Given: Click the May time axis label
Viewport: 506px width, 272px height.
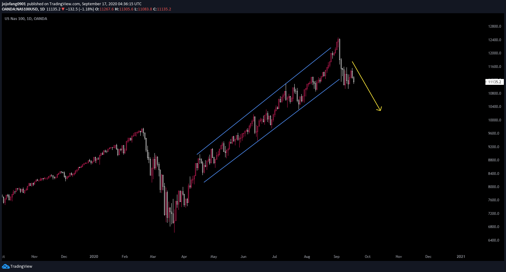Looking at the screenshot, I should tap(214, 257).
